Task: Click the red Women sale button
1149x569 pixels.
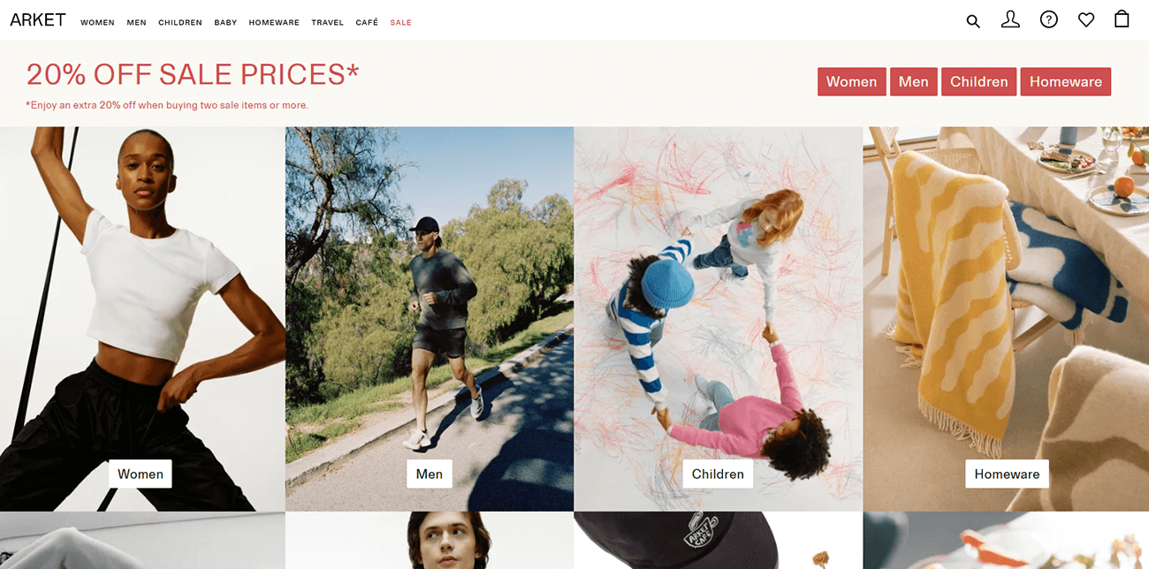Action: [x=851, y=82]
